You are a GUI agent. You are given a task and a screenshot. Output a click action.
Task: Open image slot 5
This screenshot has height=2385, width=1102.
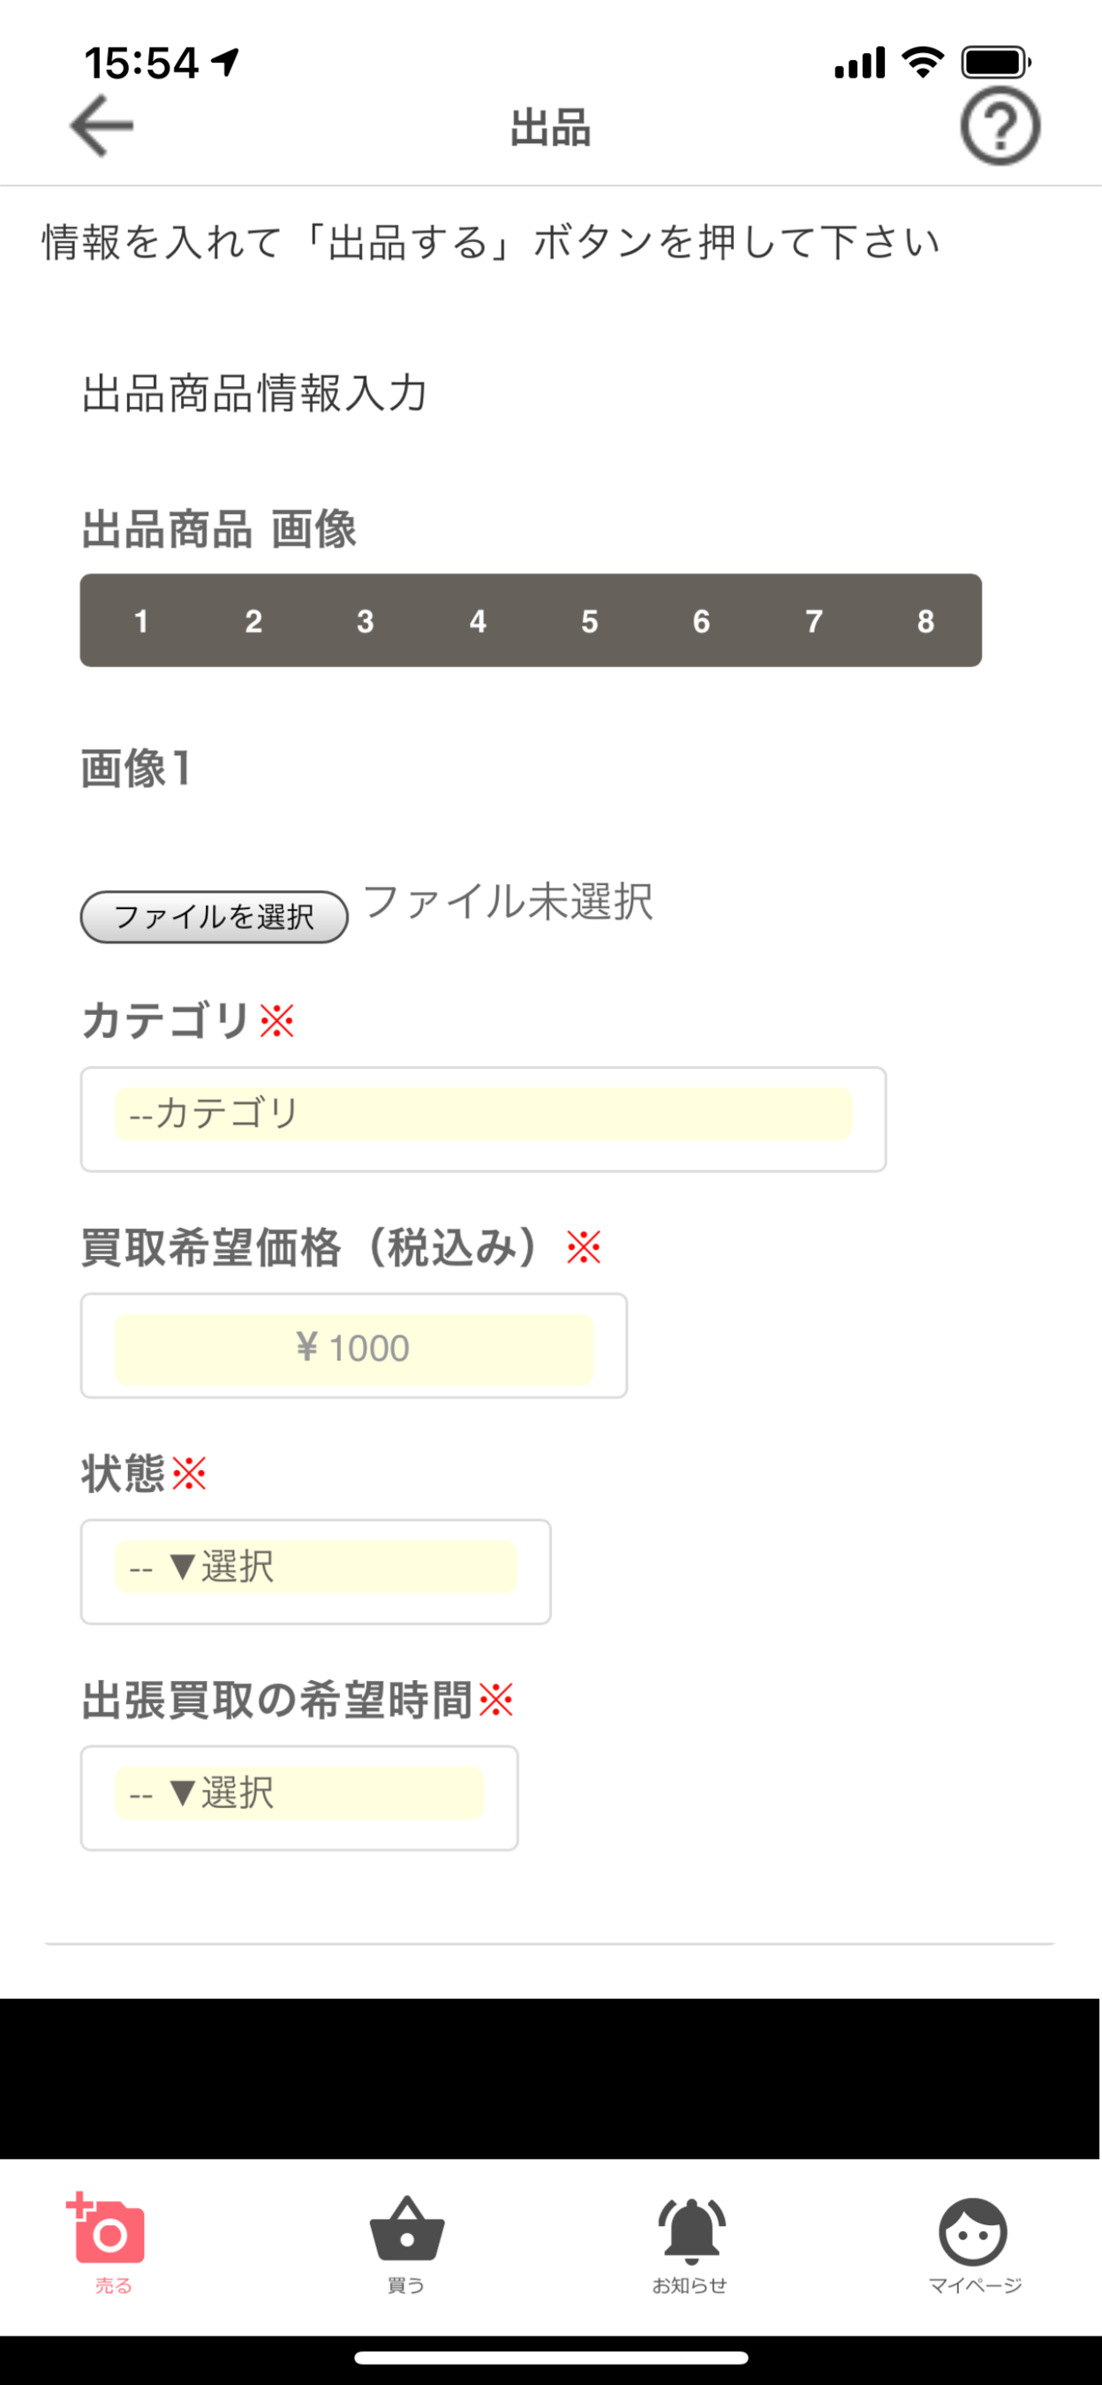coord(589,621)
